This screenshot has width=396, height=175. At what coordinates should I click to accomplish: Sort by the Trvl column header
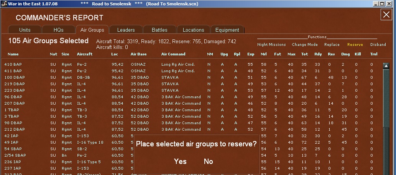pos(374,54)
